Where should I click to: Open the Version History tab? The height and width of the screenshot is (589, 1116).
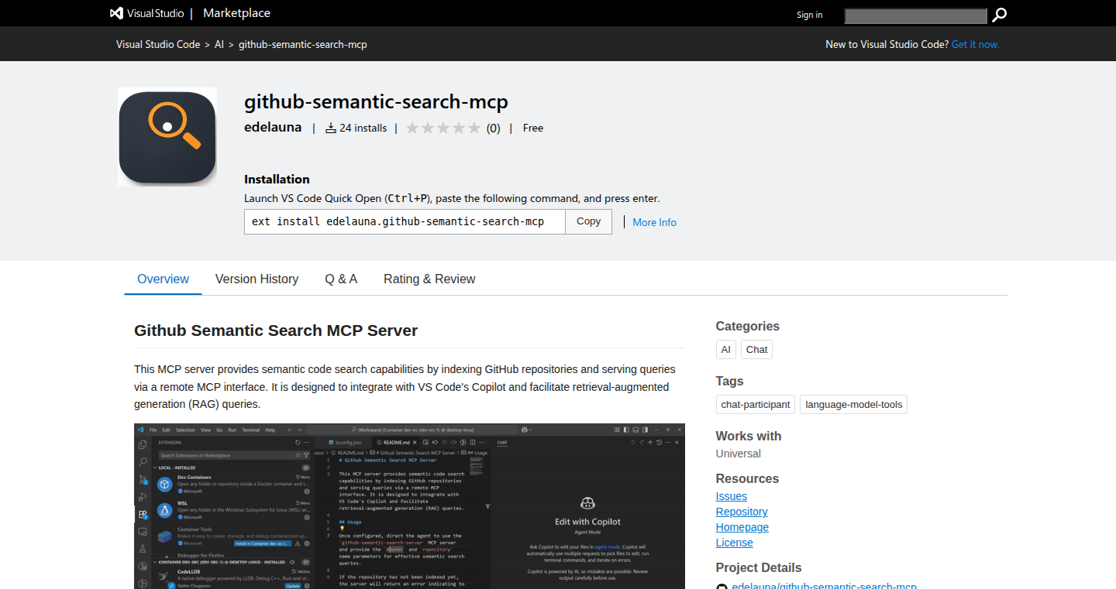257,279
